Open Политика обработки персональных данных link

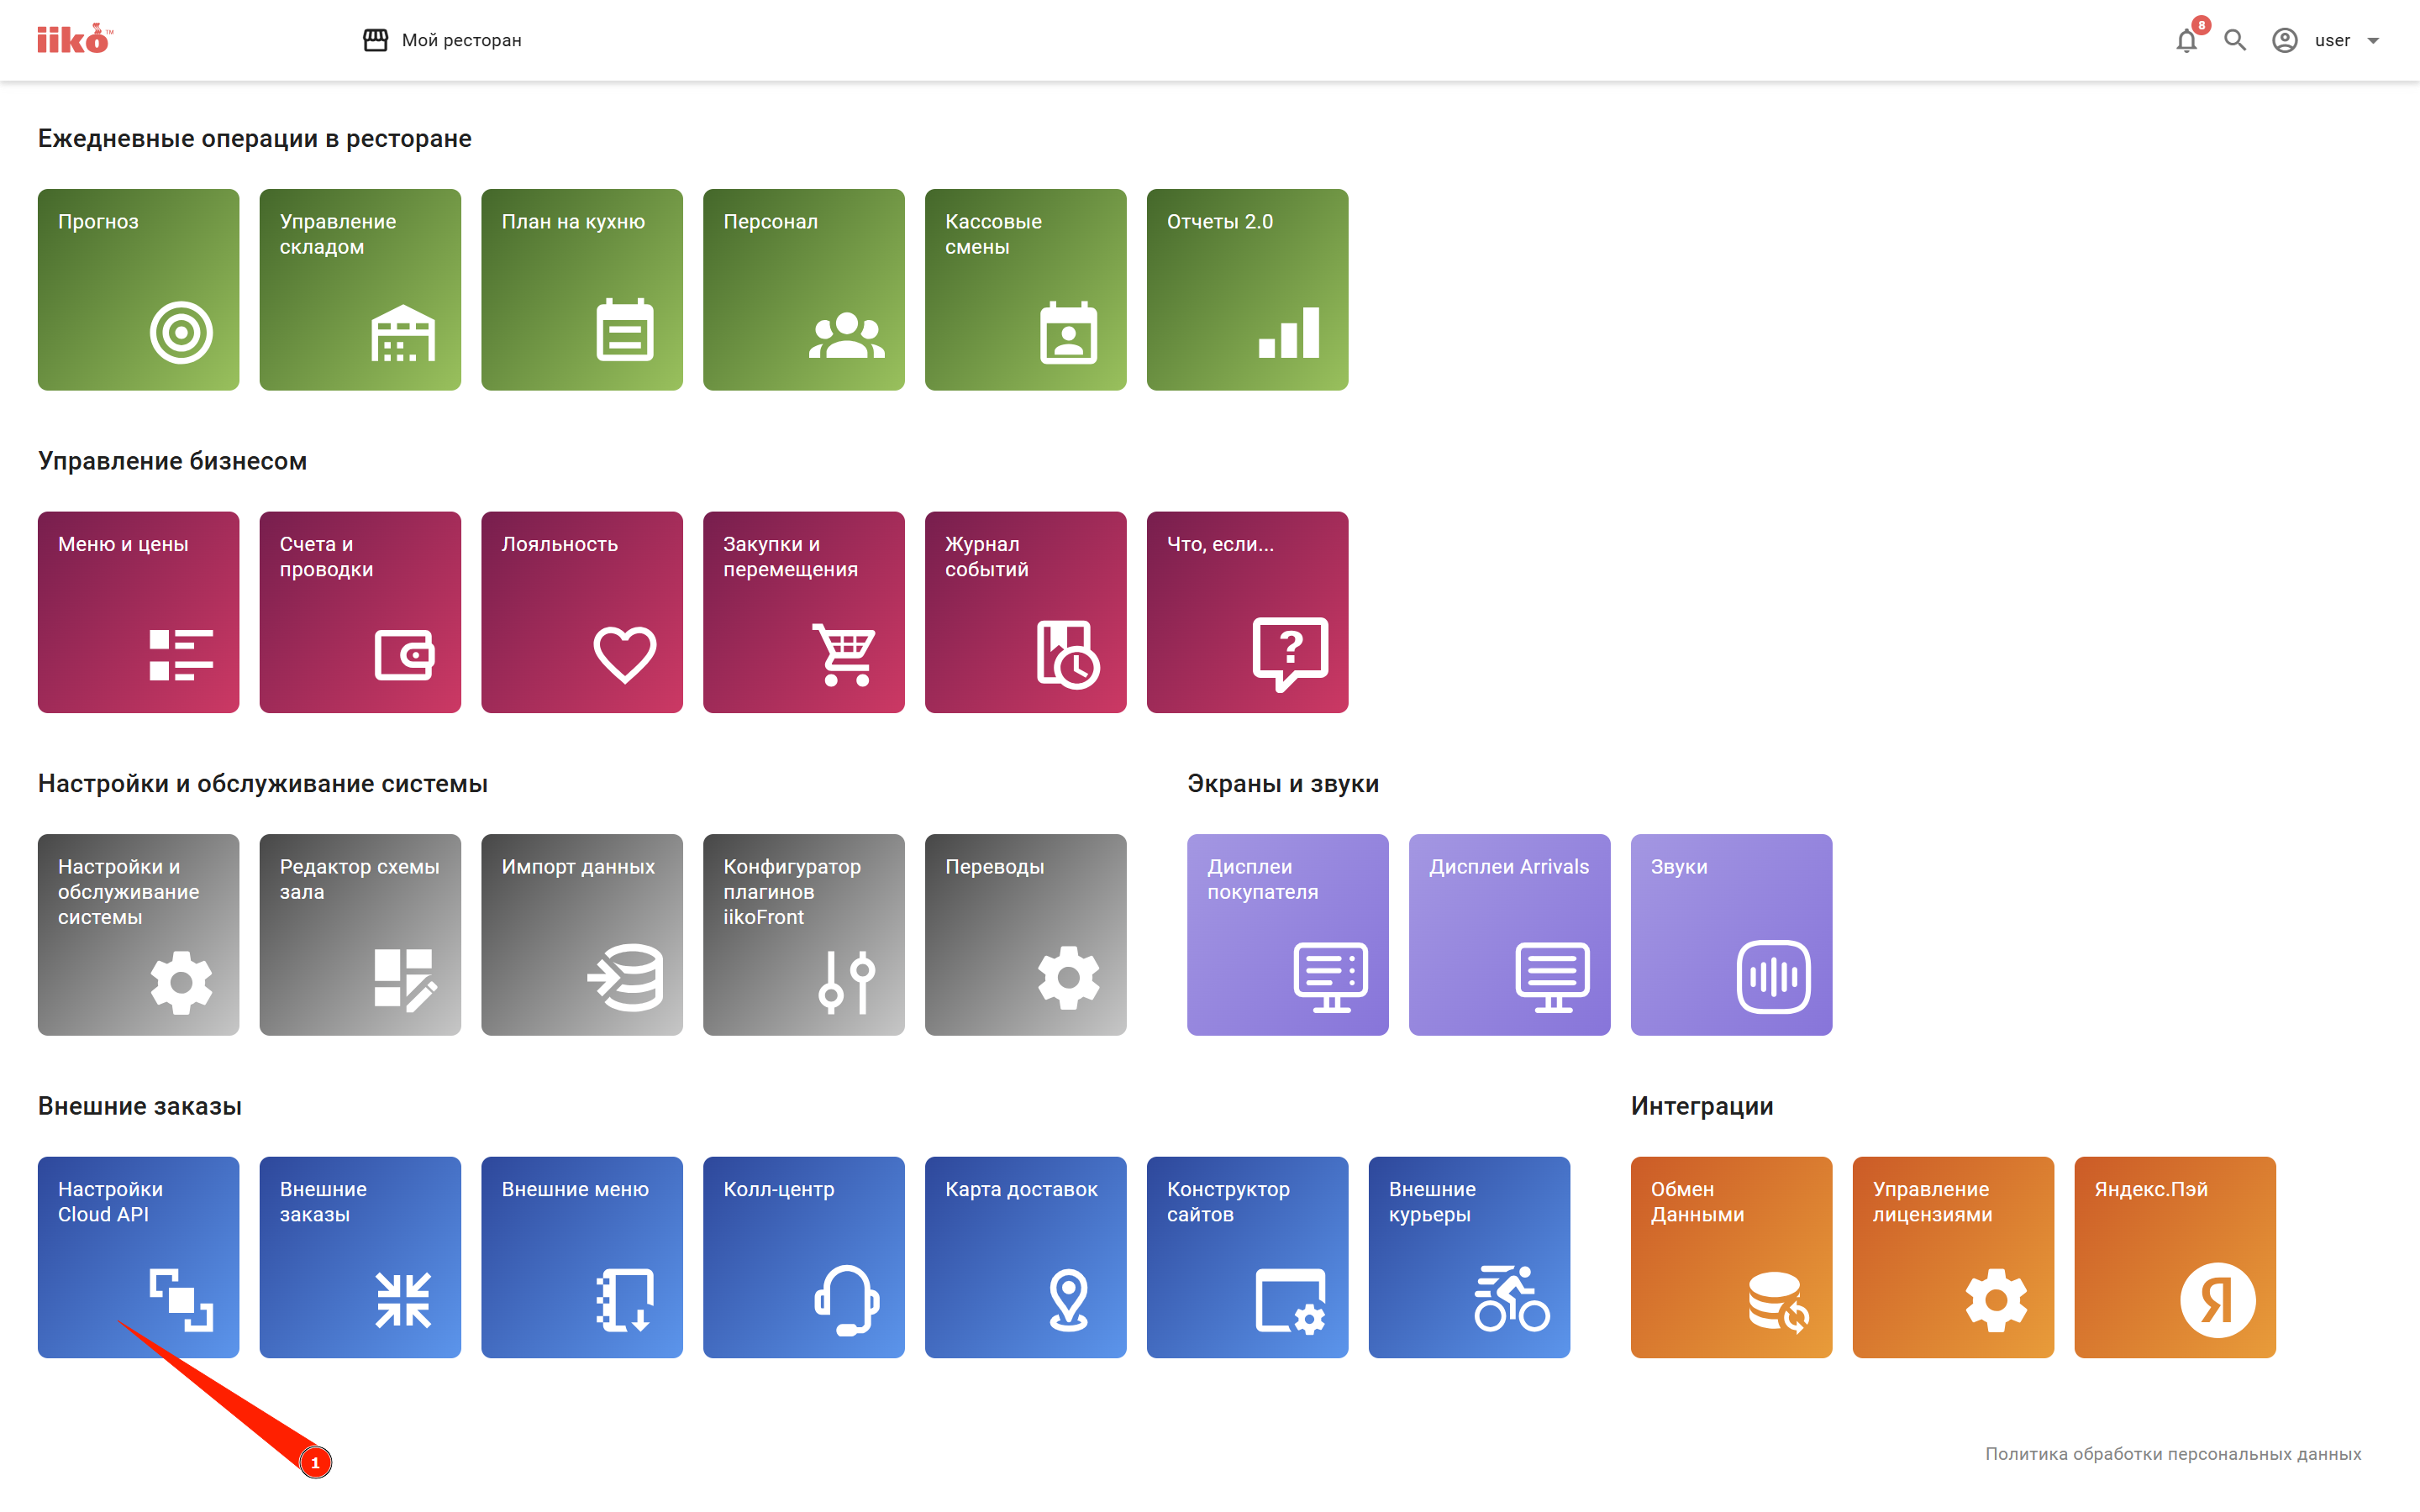[x=2172, y=1453]
